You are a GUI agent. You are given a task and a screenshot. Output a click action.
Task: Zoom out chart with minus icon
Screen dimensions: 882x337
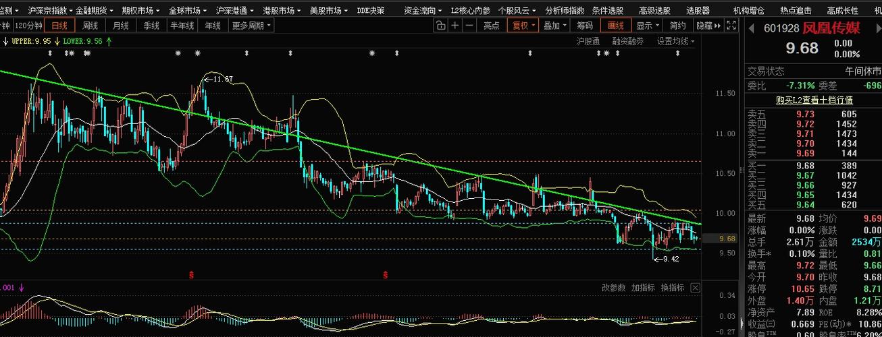click(x=469, y=26)
